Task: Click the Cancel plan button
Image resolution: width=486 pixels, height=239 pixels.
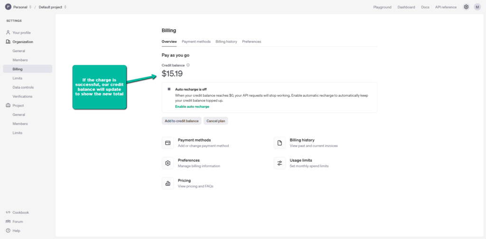Action: [216, 121]
